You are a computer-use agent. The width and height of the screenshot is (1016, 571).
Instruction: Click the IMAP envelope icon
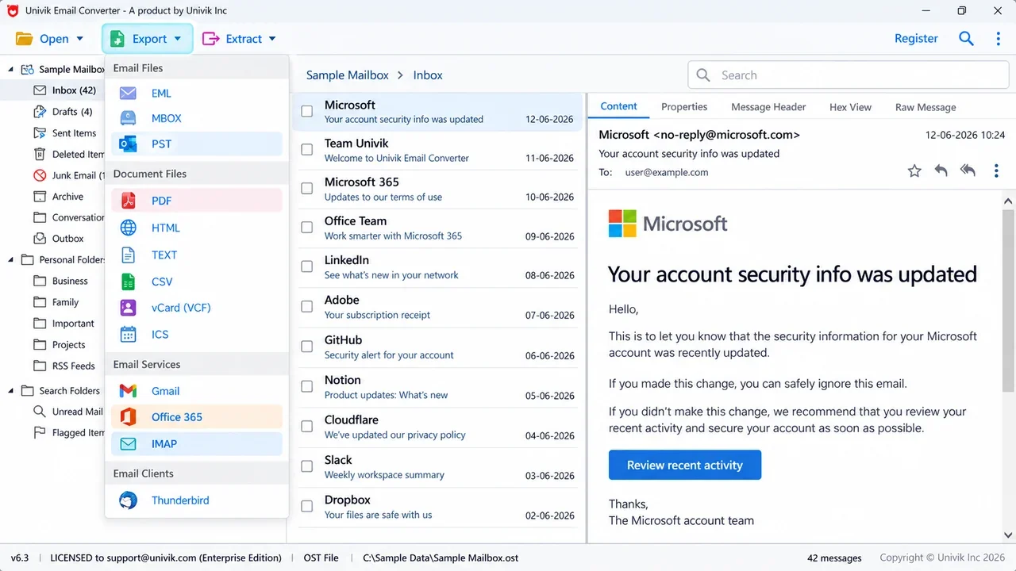point(128,444)
